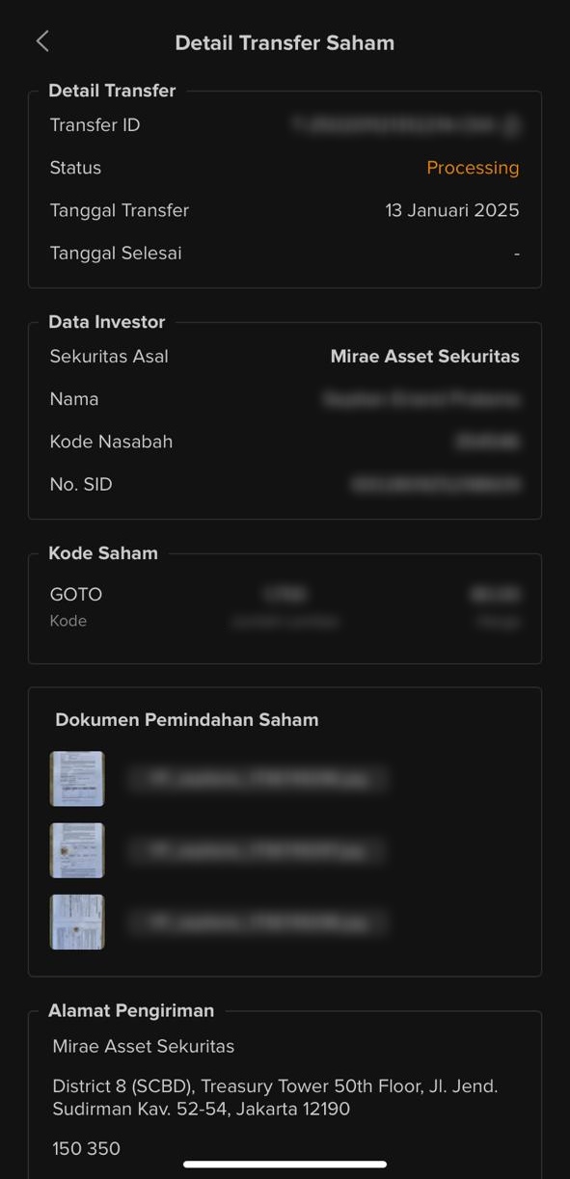Tap the copy icon beside Transfer ID
This screenshot has width=570, height=1179.
tap(512, 125)
